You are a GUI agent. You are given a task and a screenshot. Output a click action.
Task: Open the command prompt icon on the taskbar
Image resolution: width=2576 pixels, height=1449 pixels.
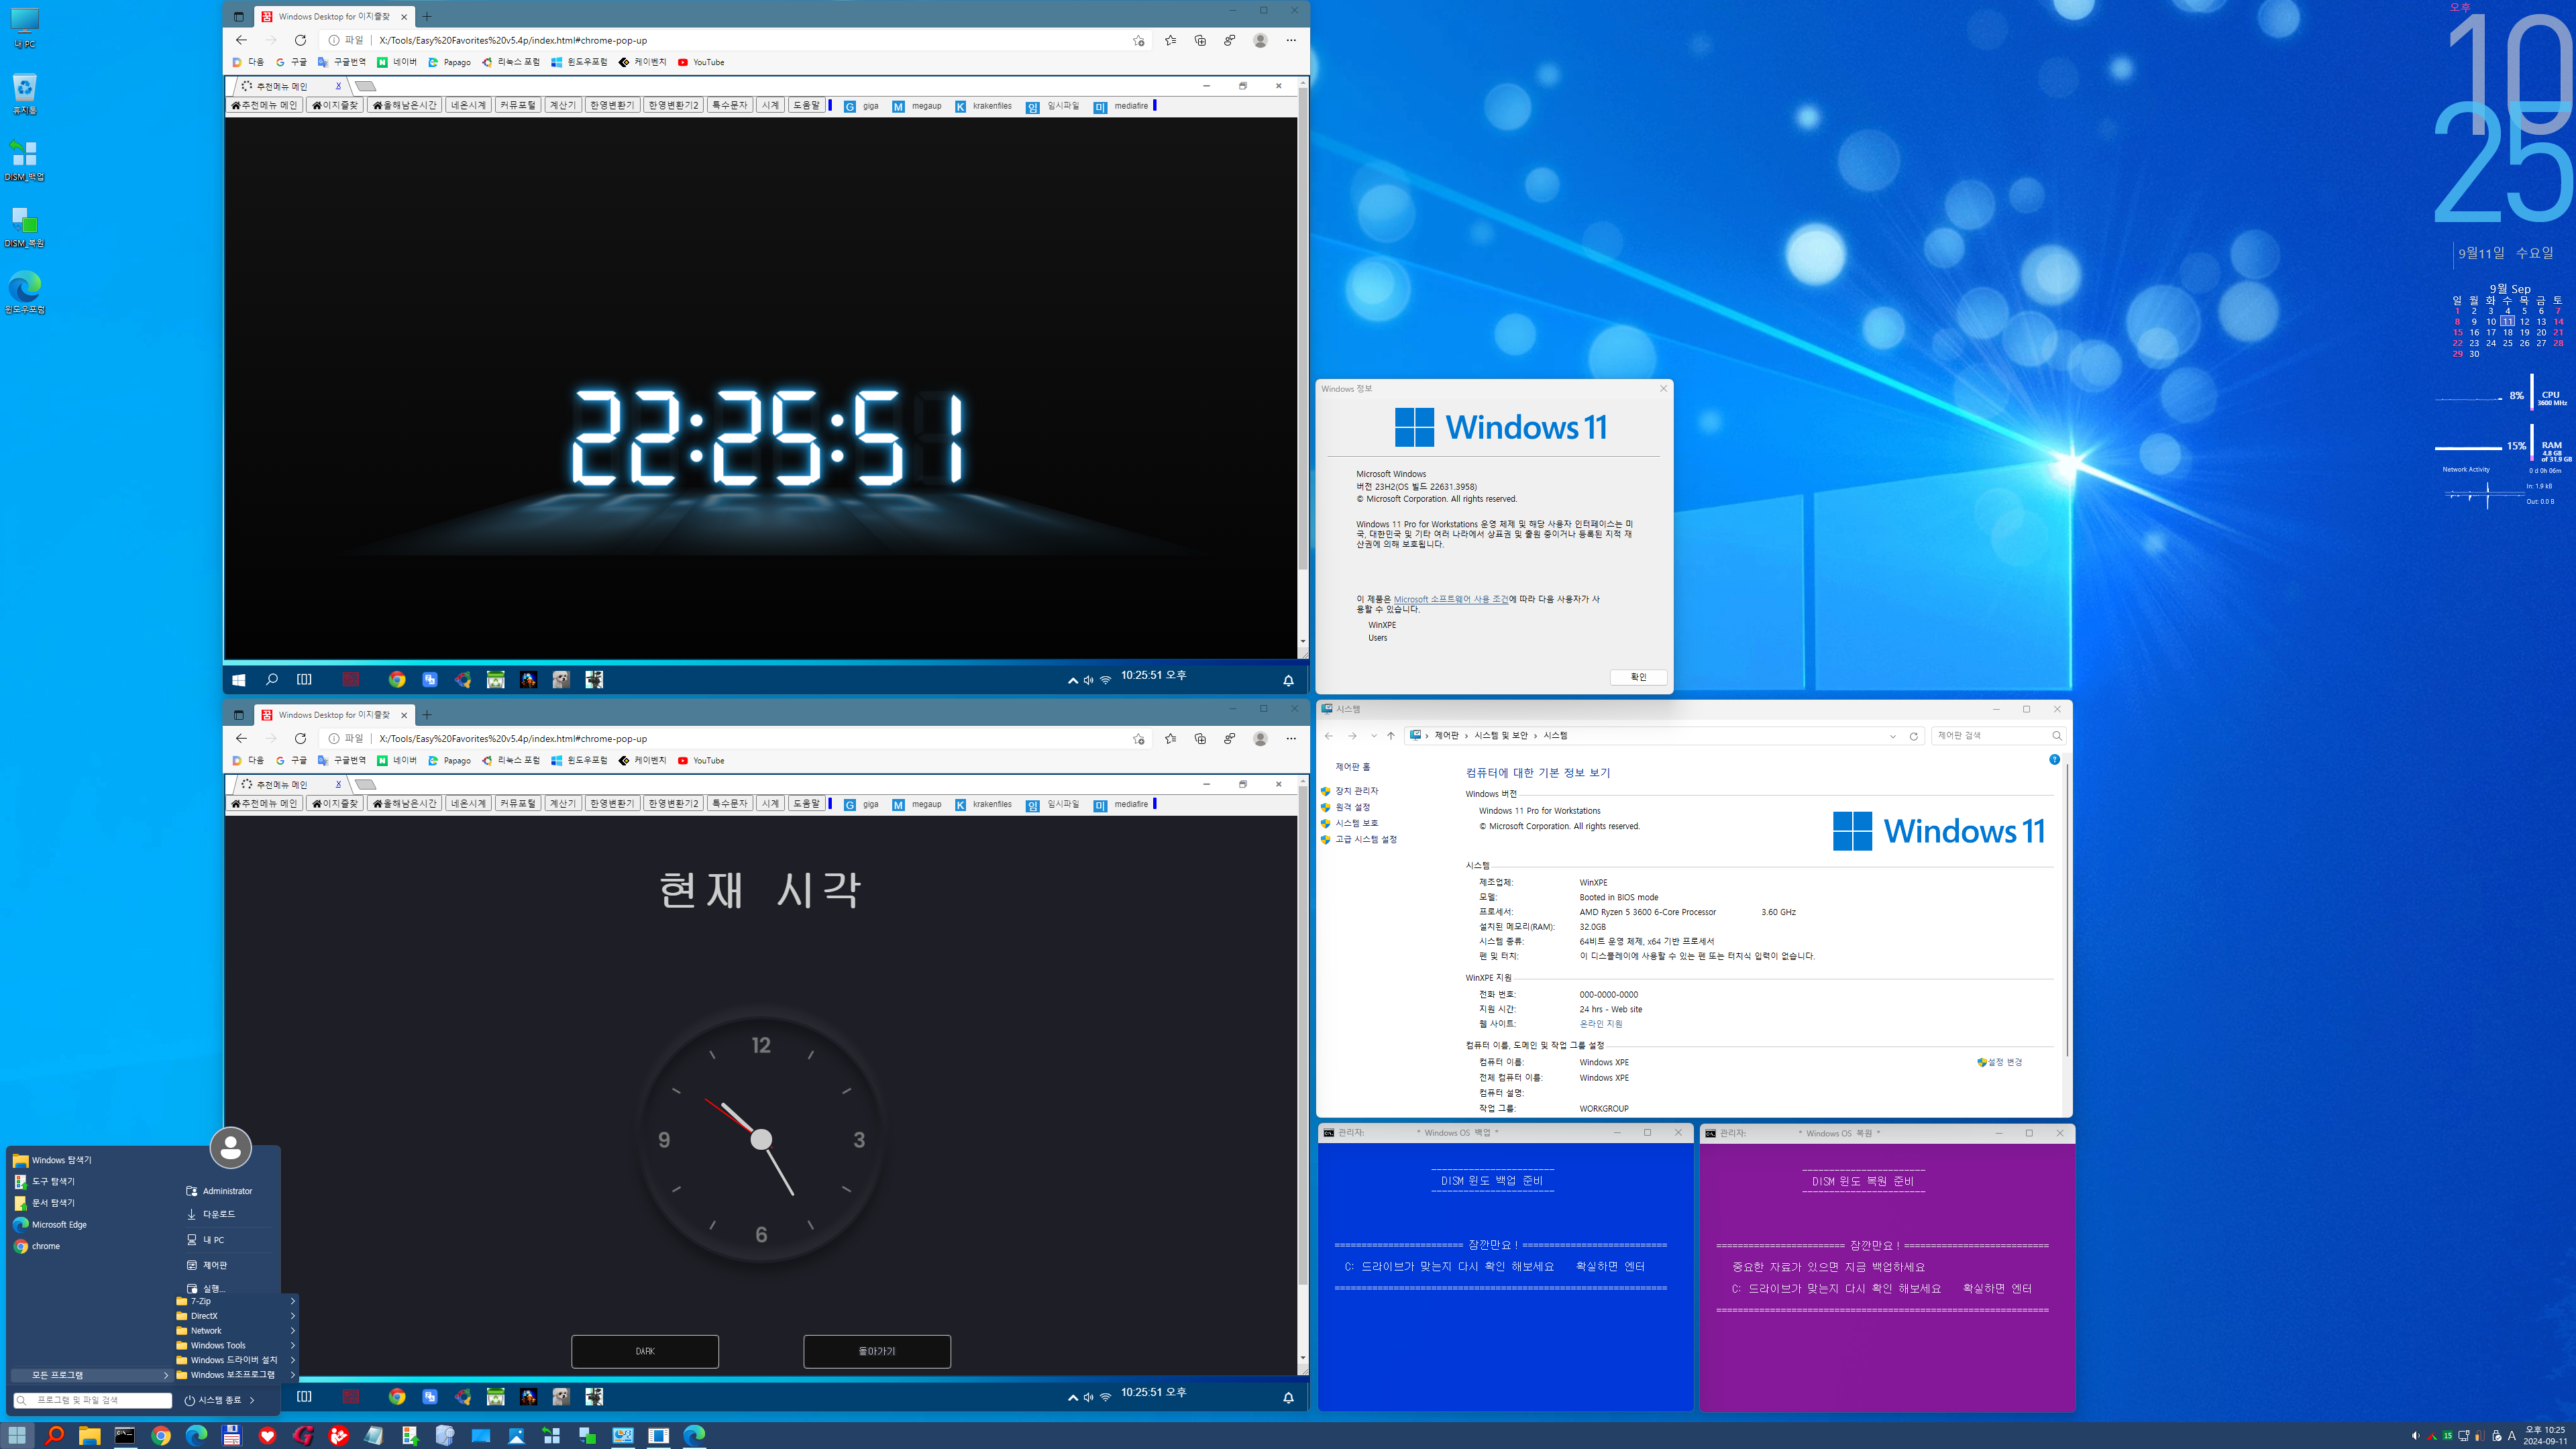pyautogui.click(x=125, y=1435)
